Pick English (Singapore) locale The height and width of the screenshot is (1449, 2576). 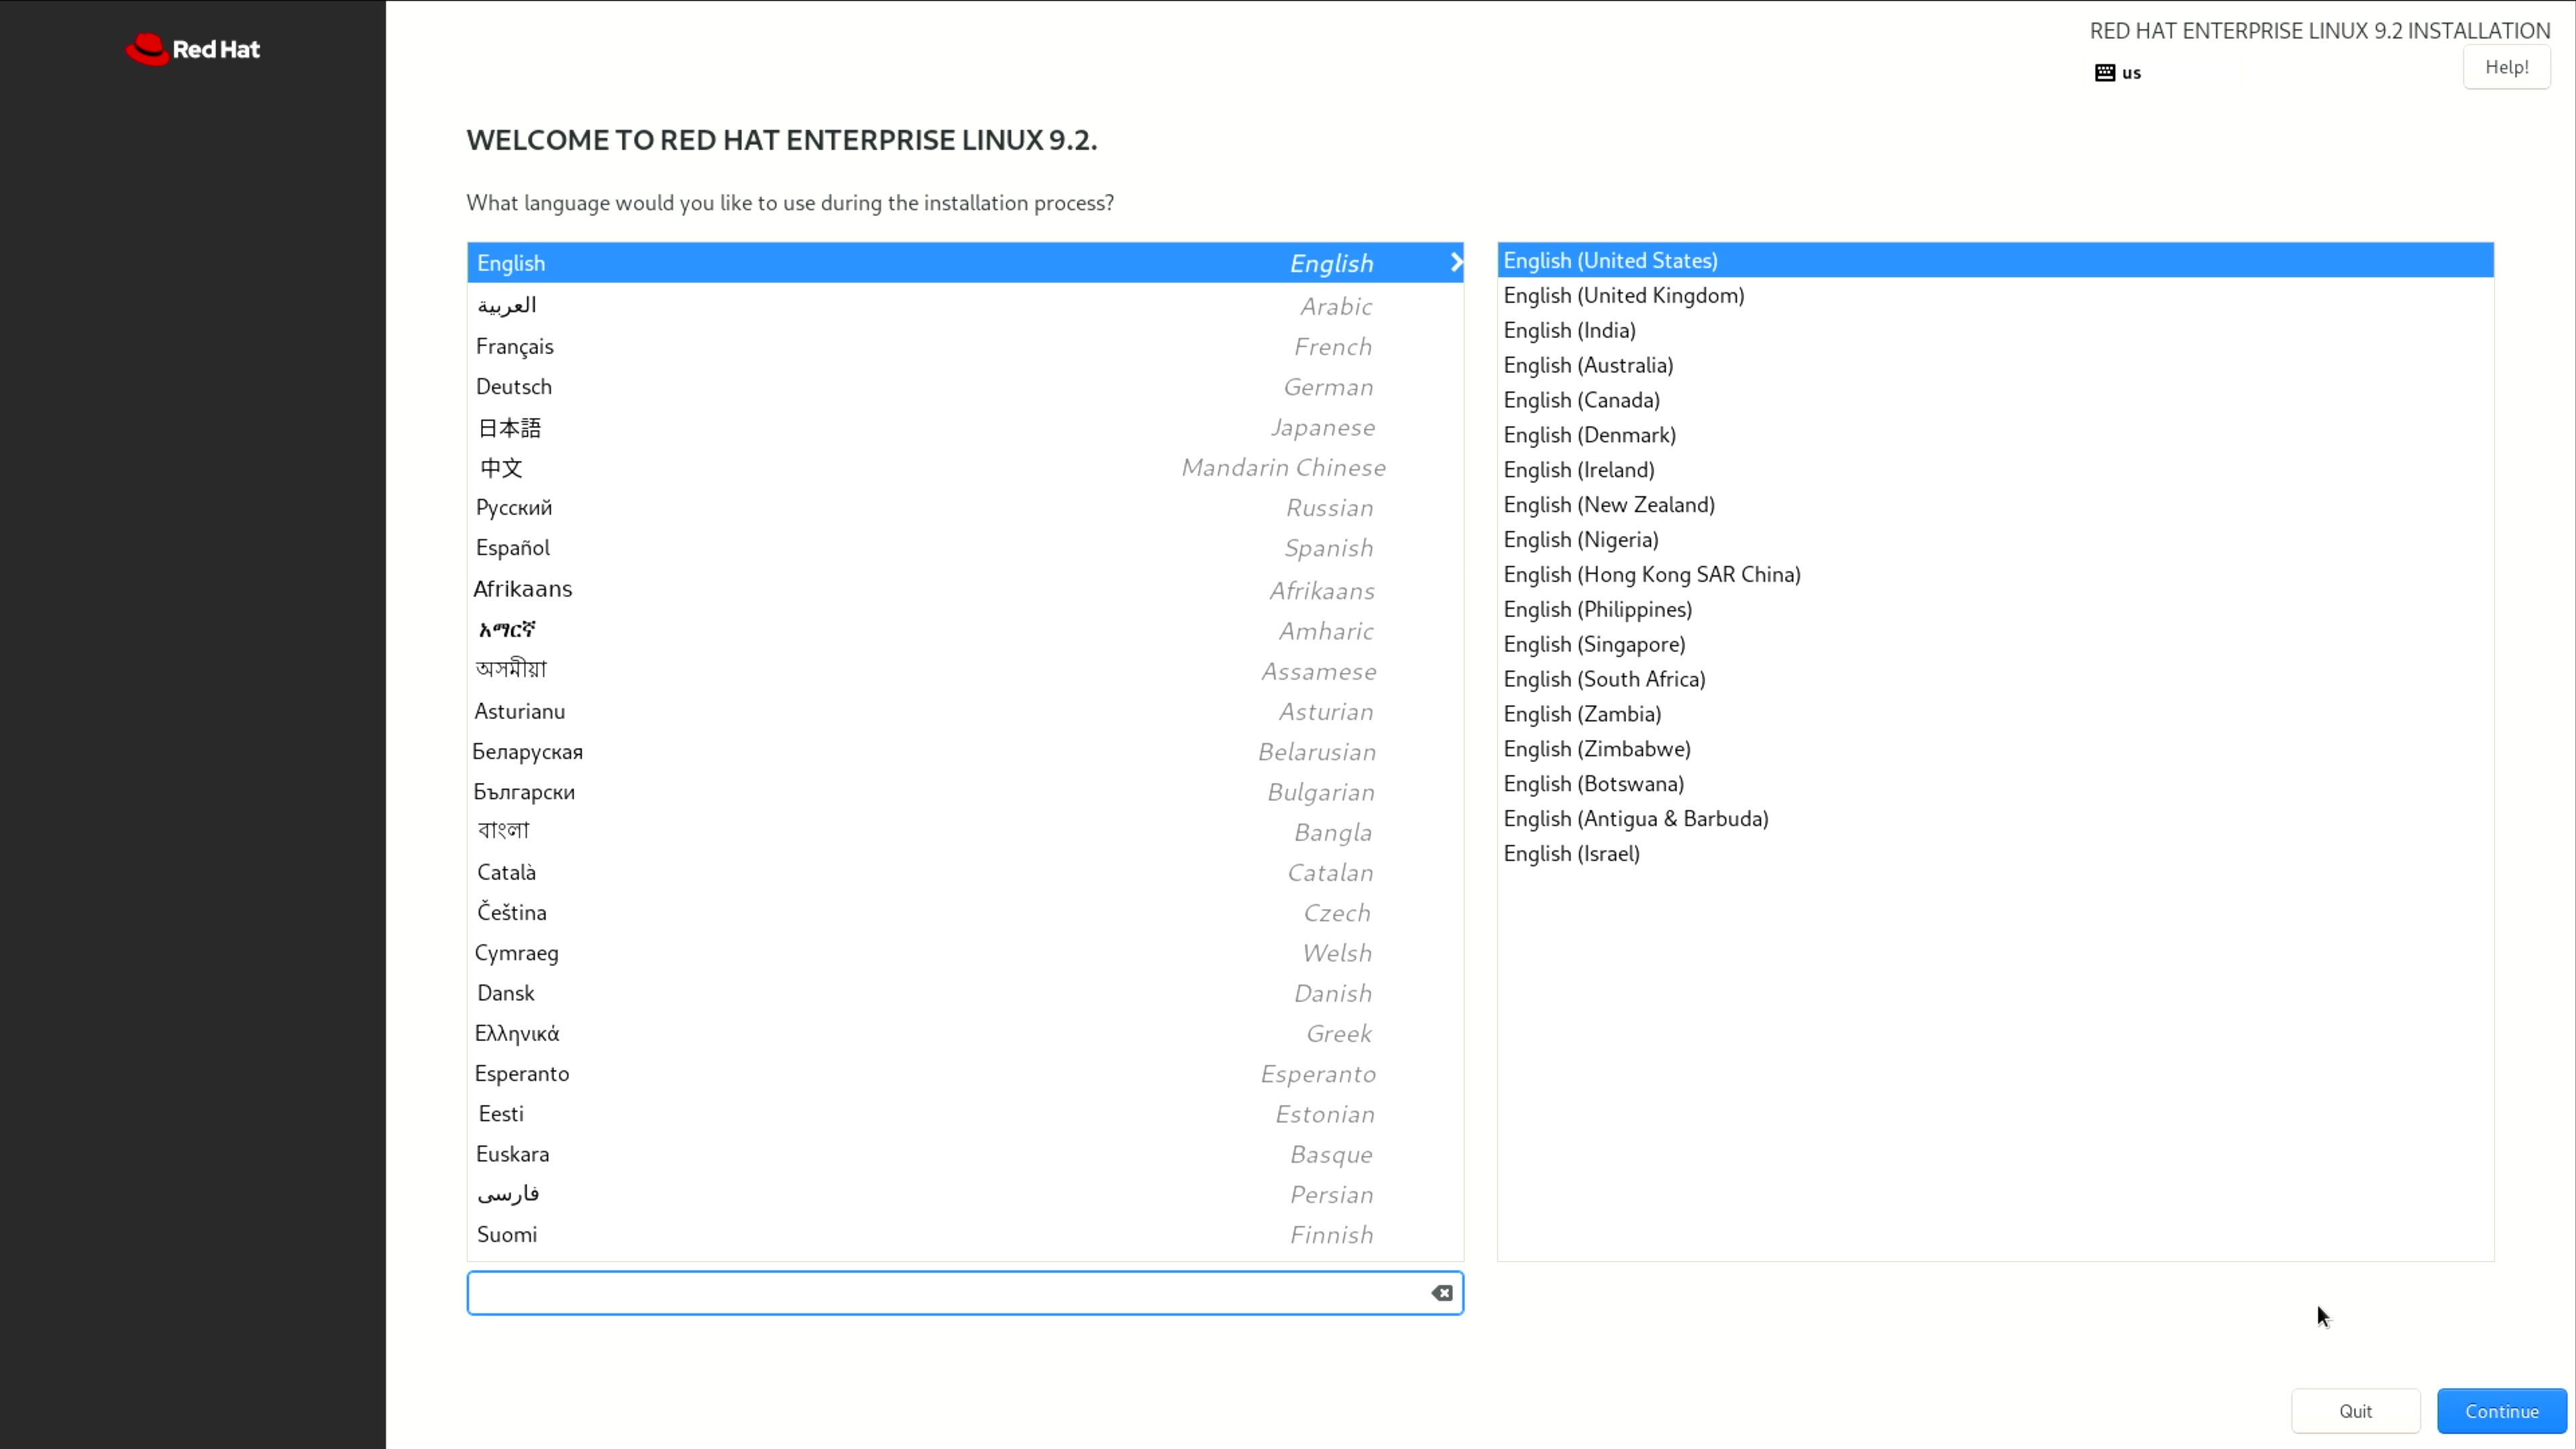(1995, 644)
